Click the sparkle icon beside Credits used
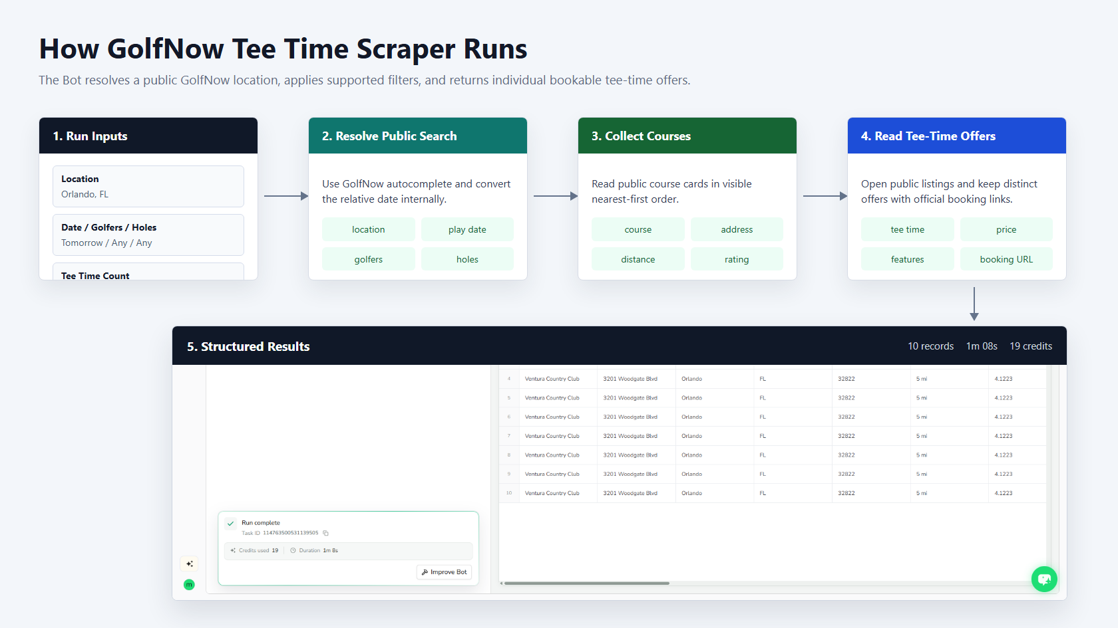This screenshot has height=628, width=1118. [233, 550]
